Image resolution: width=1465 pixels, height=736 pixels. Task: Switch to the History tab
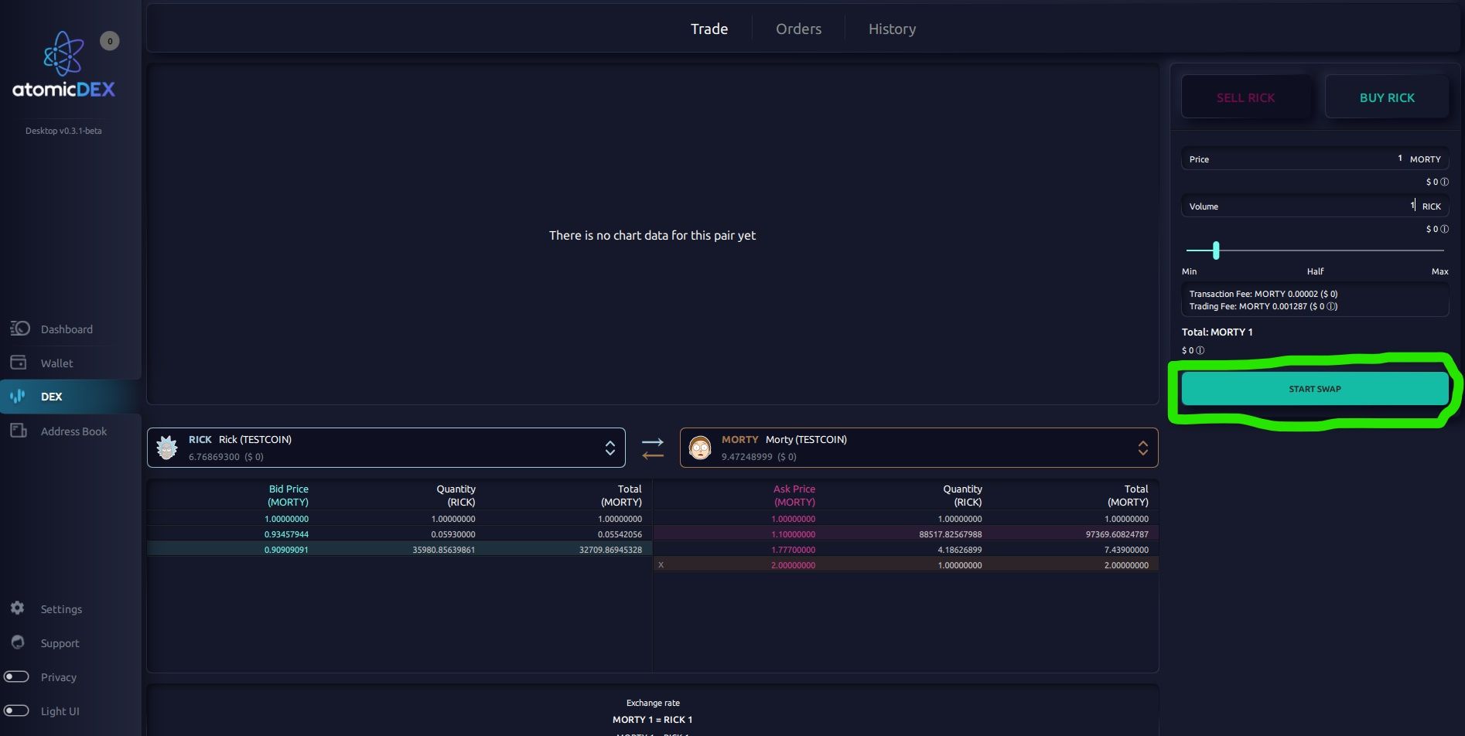point(892,29)
